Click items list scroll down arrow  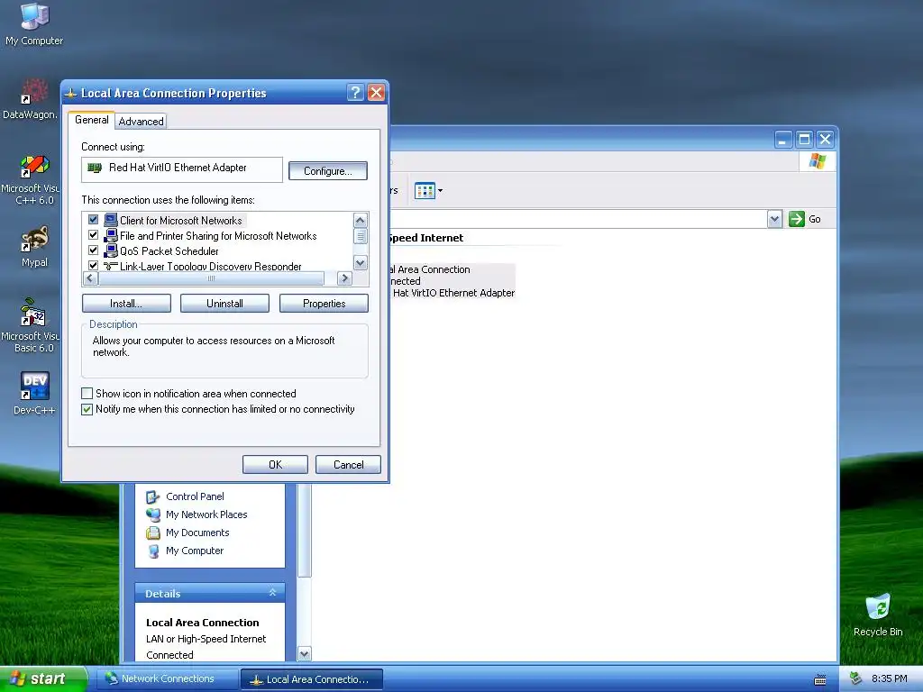(x=361, y=262)
